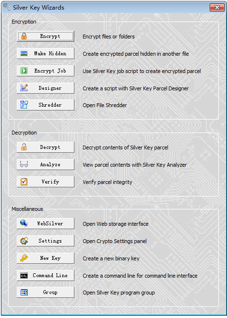Click 'Create encrypted parcel hidden in another file'
The image size is (227, 318).
(x=136, y=54)
